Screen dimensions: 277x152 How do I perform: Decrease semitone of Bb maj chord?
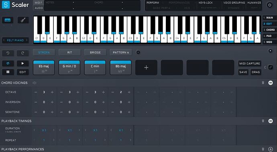click(x=112, y=112)
